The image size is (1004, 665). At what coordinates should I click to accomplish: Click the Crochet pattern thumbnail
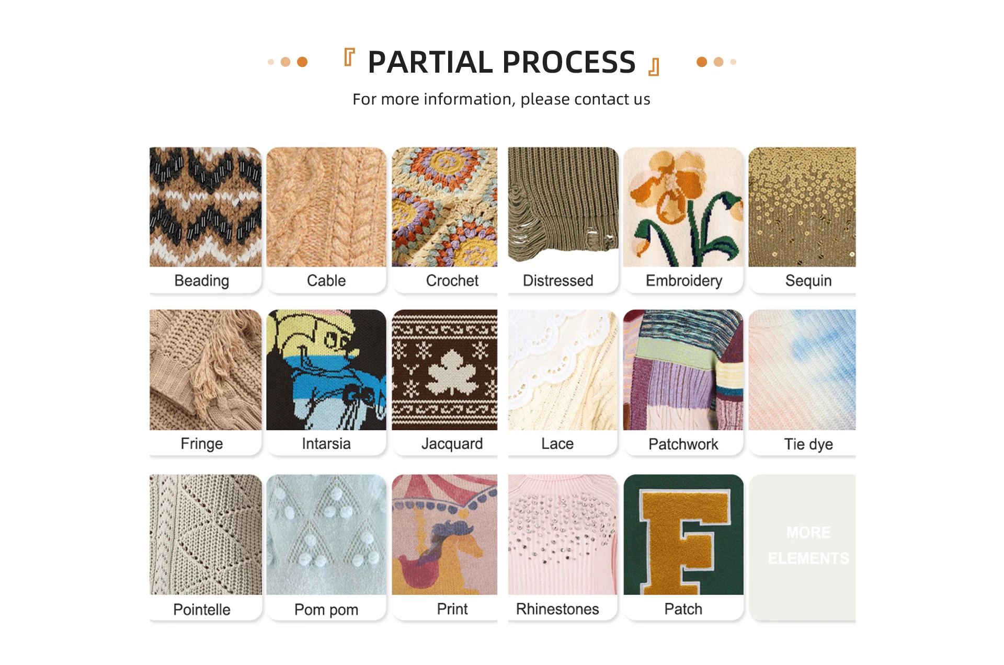click(x=444, y=207)
